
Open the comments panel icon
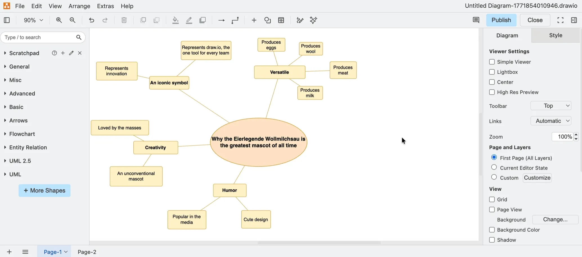476,20
